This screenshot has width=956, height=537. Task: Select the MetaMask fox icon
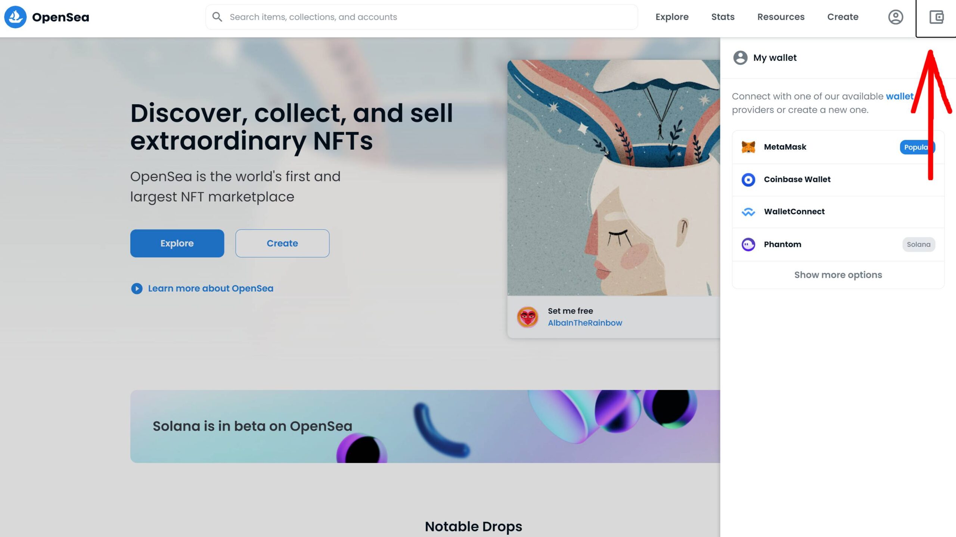point(748,147)
